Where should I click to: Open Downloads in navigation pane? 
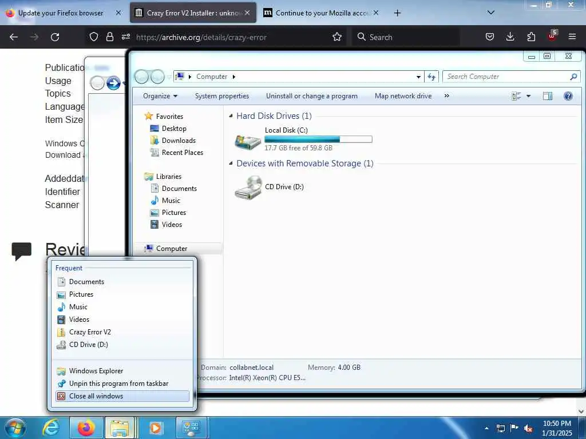(x=179, y=141)
